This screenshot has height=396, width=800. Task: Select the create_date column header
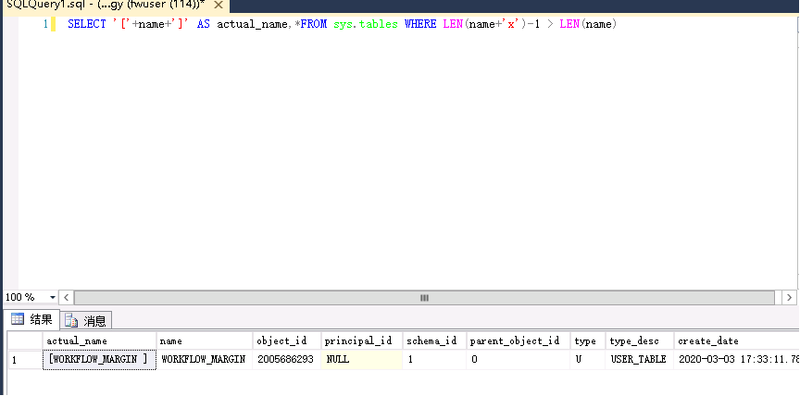(x=736, y=341)
